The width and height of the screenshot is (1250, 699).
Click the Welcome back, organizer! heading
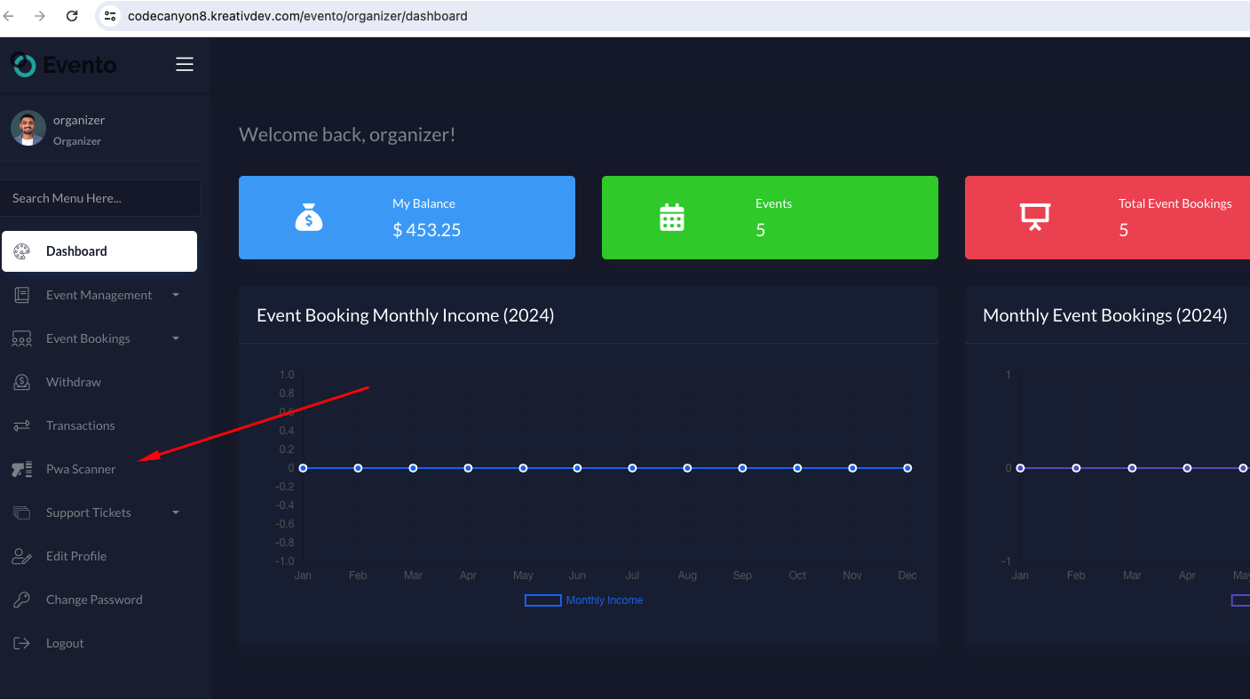pos(347,135)
